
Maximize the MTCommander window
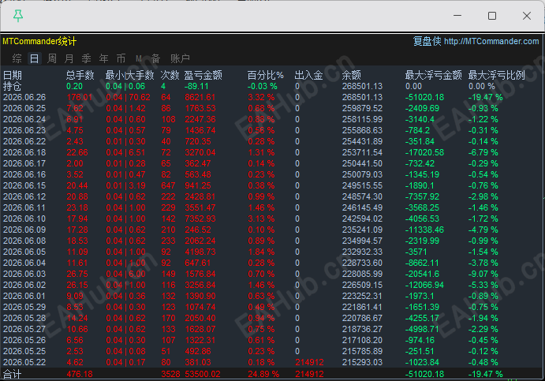point(492,16)
